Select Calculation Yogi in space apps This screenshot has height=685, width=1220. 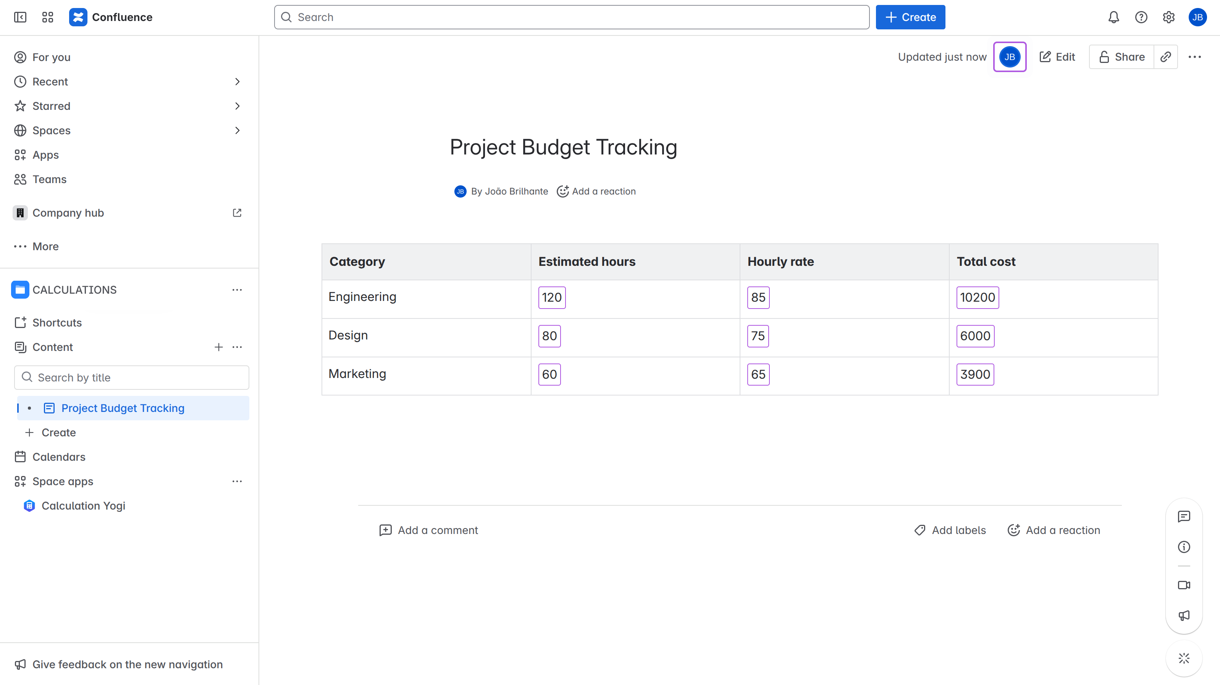coord(83,506)
